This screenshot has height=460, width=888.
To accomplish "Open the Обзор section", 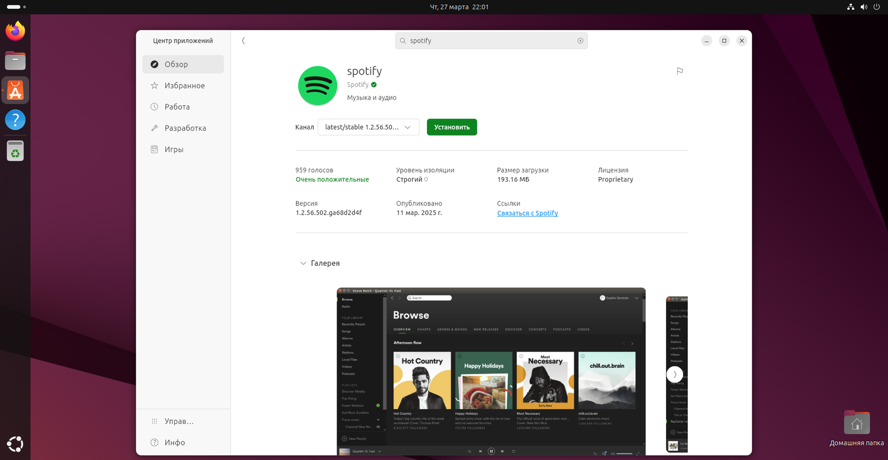I will [x=183, y=65].
